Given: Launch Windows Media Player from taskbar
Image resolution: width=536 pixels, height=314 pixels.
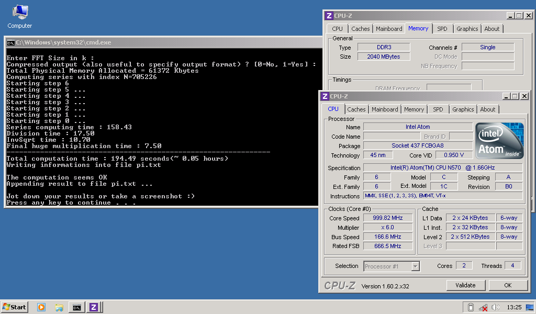Looking at the screenshot, I should (x=41, y=307).
